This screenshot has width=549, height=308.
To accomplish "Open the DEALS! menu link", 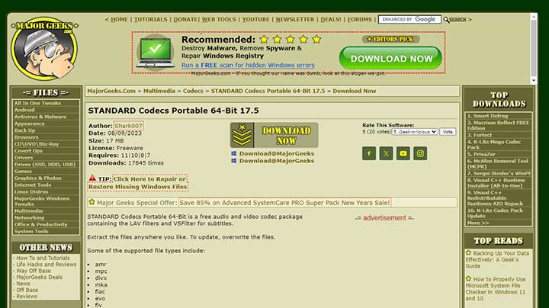I will 331,20.
